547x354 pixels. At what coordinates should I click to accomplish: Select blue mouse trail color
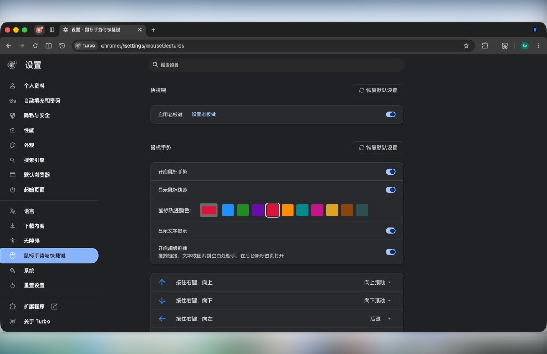click(x=228, y=210)
